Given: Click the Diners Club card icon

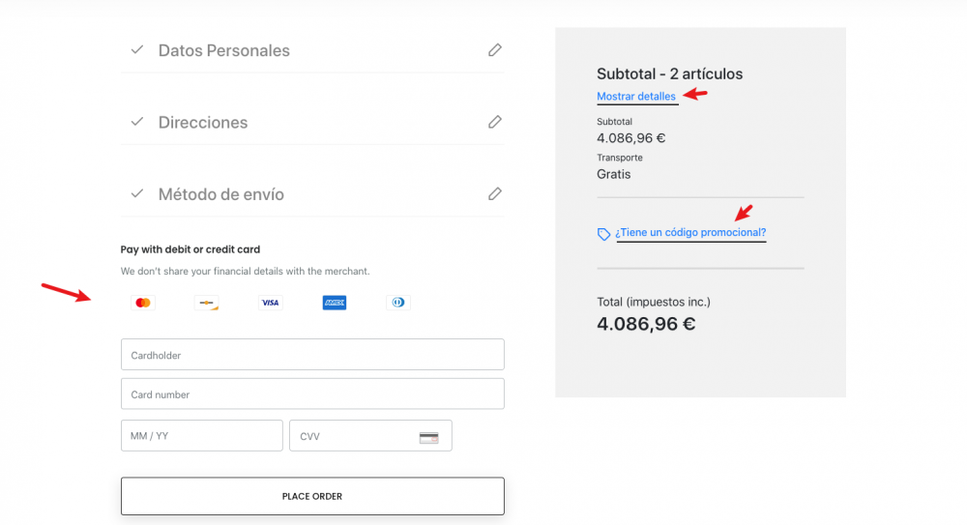Looking at the screenshot, I should pyautogui.click(x=397, y=303).
